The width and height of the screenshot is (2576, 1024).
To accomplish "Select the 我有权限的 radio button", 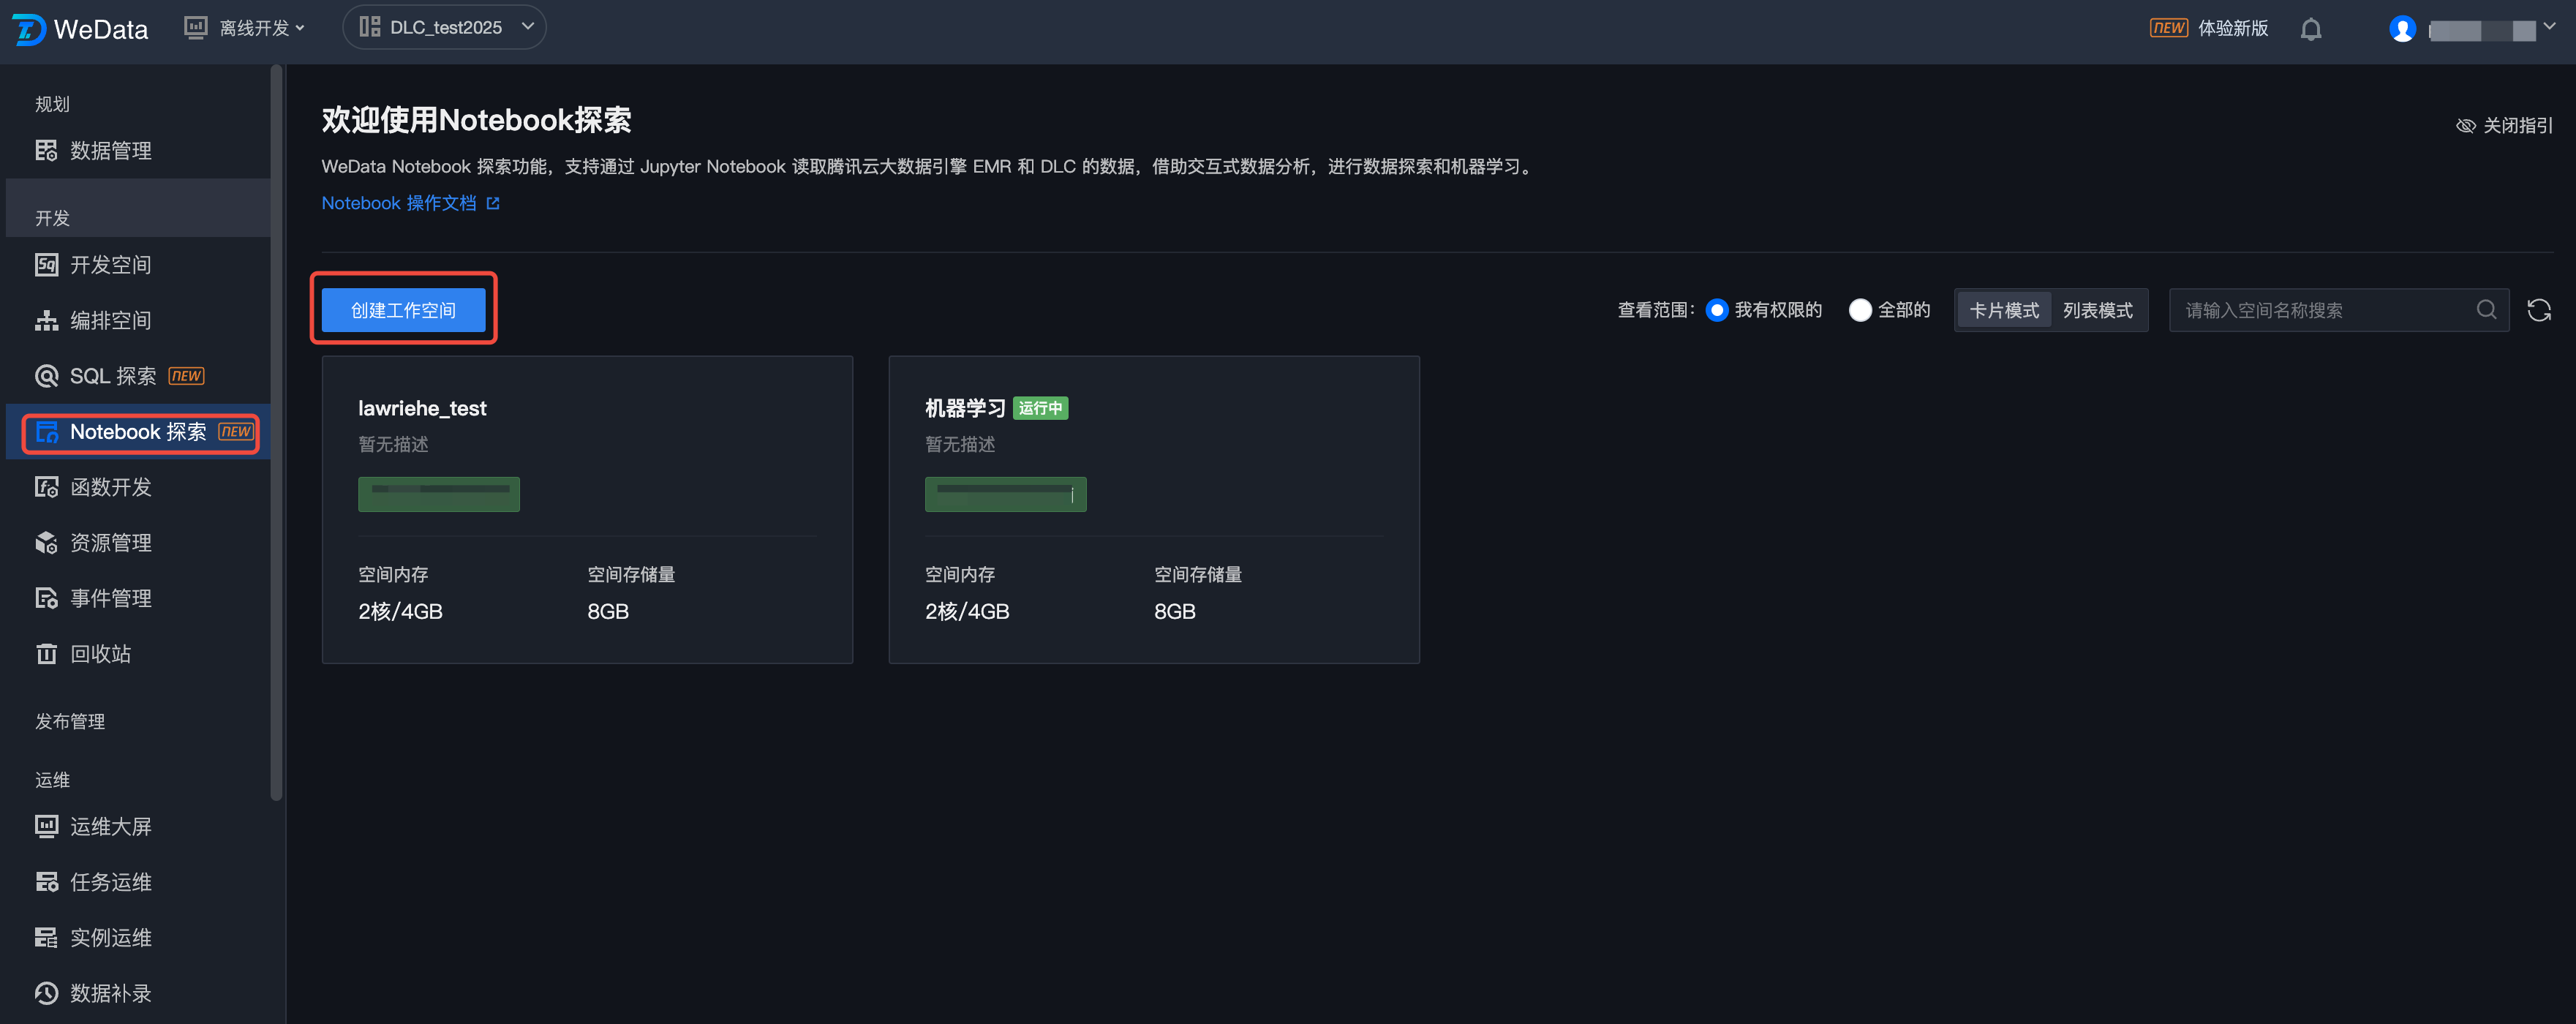I will click(x=1717, y=310).
